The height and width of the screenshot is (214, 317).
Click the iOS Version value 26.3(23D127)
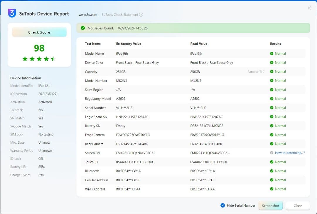[x=48, y=94]
